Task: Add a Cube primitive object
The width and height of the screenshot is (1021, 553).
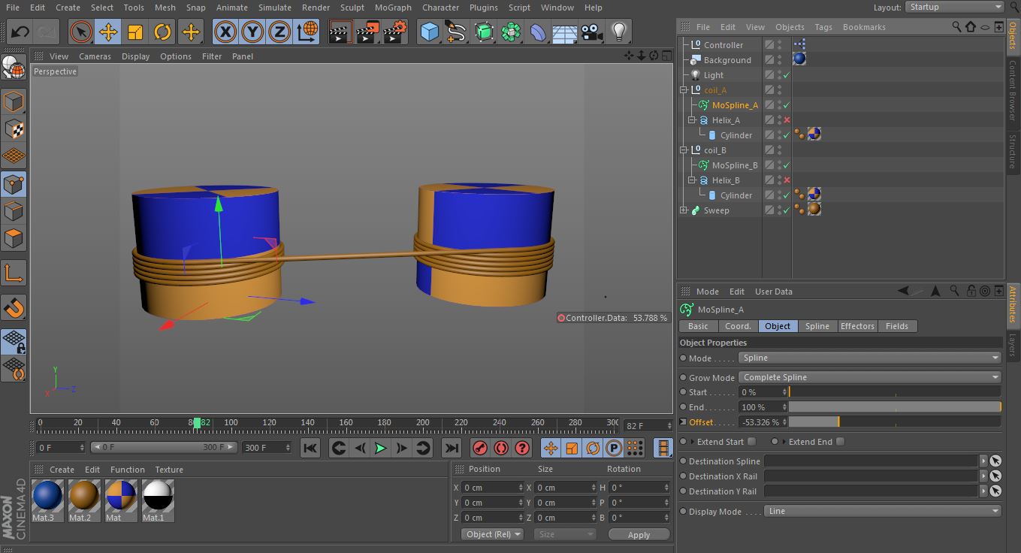Action: point(429,32)
